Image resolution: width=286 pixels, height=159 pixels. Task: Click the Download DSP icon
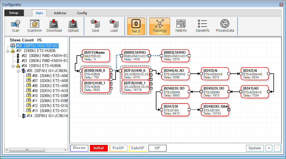click(54, 26)
